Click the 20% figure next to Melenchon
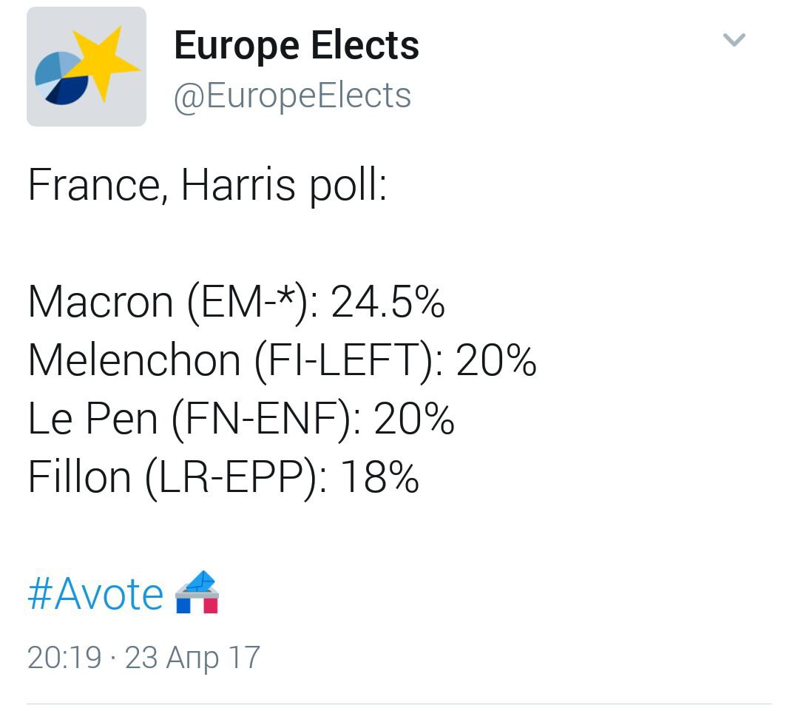Viewport: 795px width, 711px height. tap(496, 360)
